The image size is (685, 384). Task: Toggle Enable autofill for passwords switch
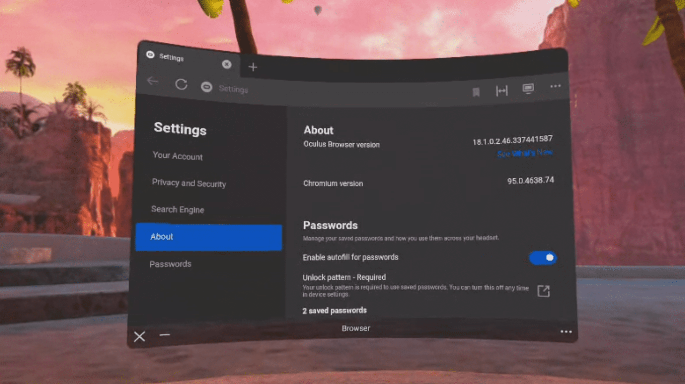point(542,258)
